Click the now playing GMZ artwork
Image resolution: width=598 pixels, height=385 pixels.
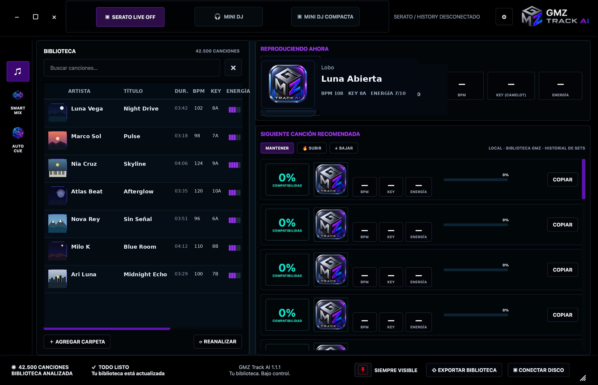pos(288,84)
